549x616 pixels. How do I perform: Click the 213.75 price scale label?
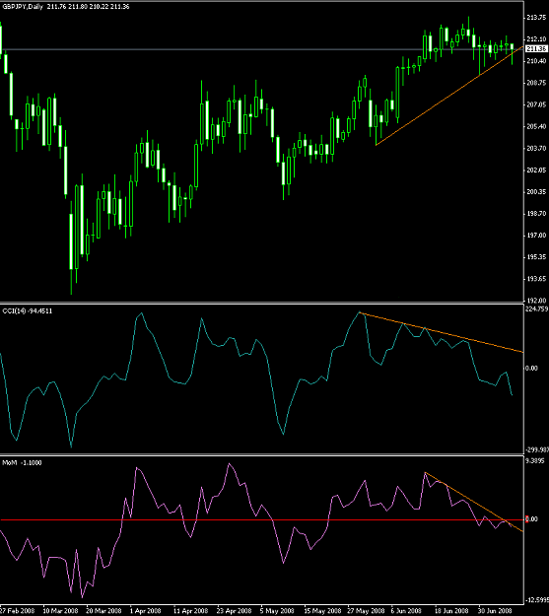coord(536,18)
